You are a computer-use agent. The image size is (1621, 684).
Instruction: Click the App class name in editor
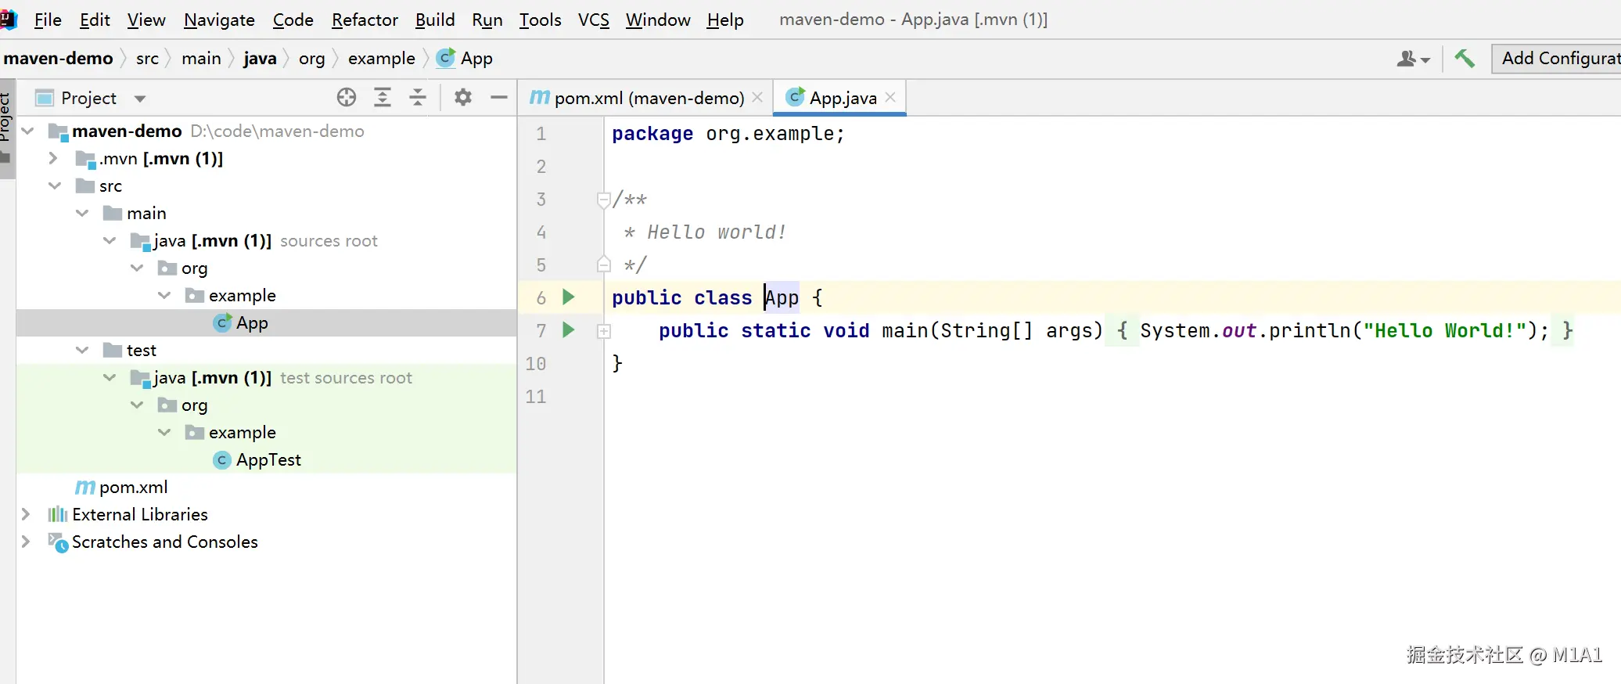(x=782, y=297)
